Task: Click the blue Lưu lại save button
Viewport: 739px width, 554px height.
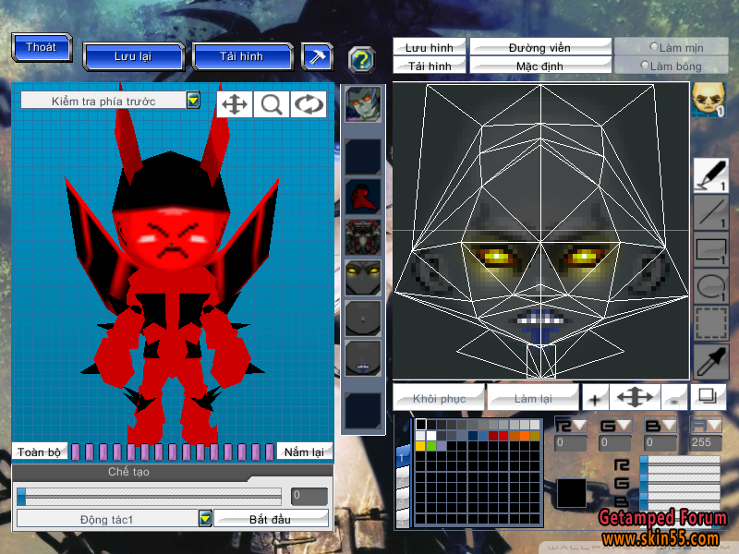Action: coord(133,56)
